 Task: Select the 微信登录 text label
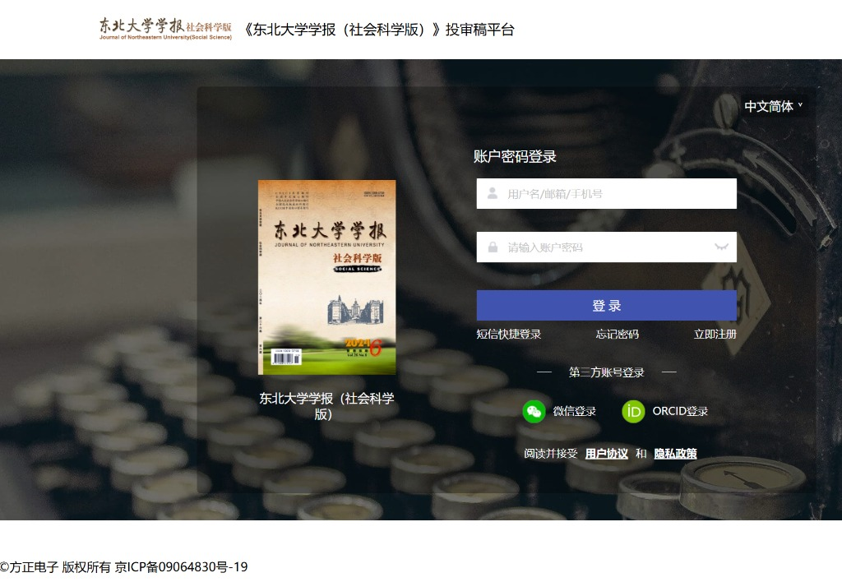[x=574, y=412]
